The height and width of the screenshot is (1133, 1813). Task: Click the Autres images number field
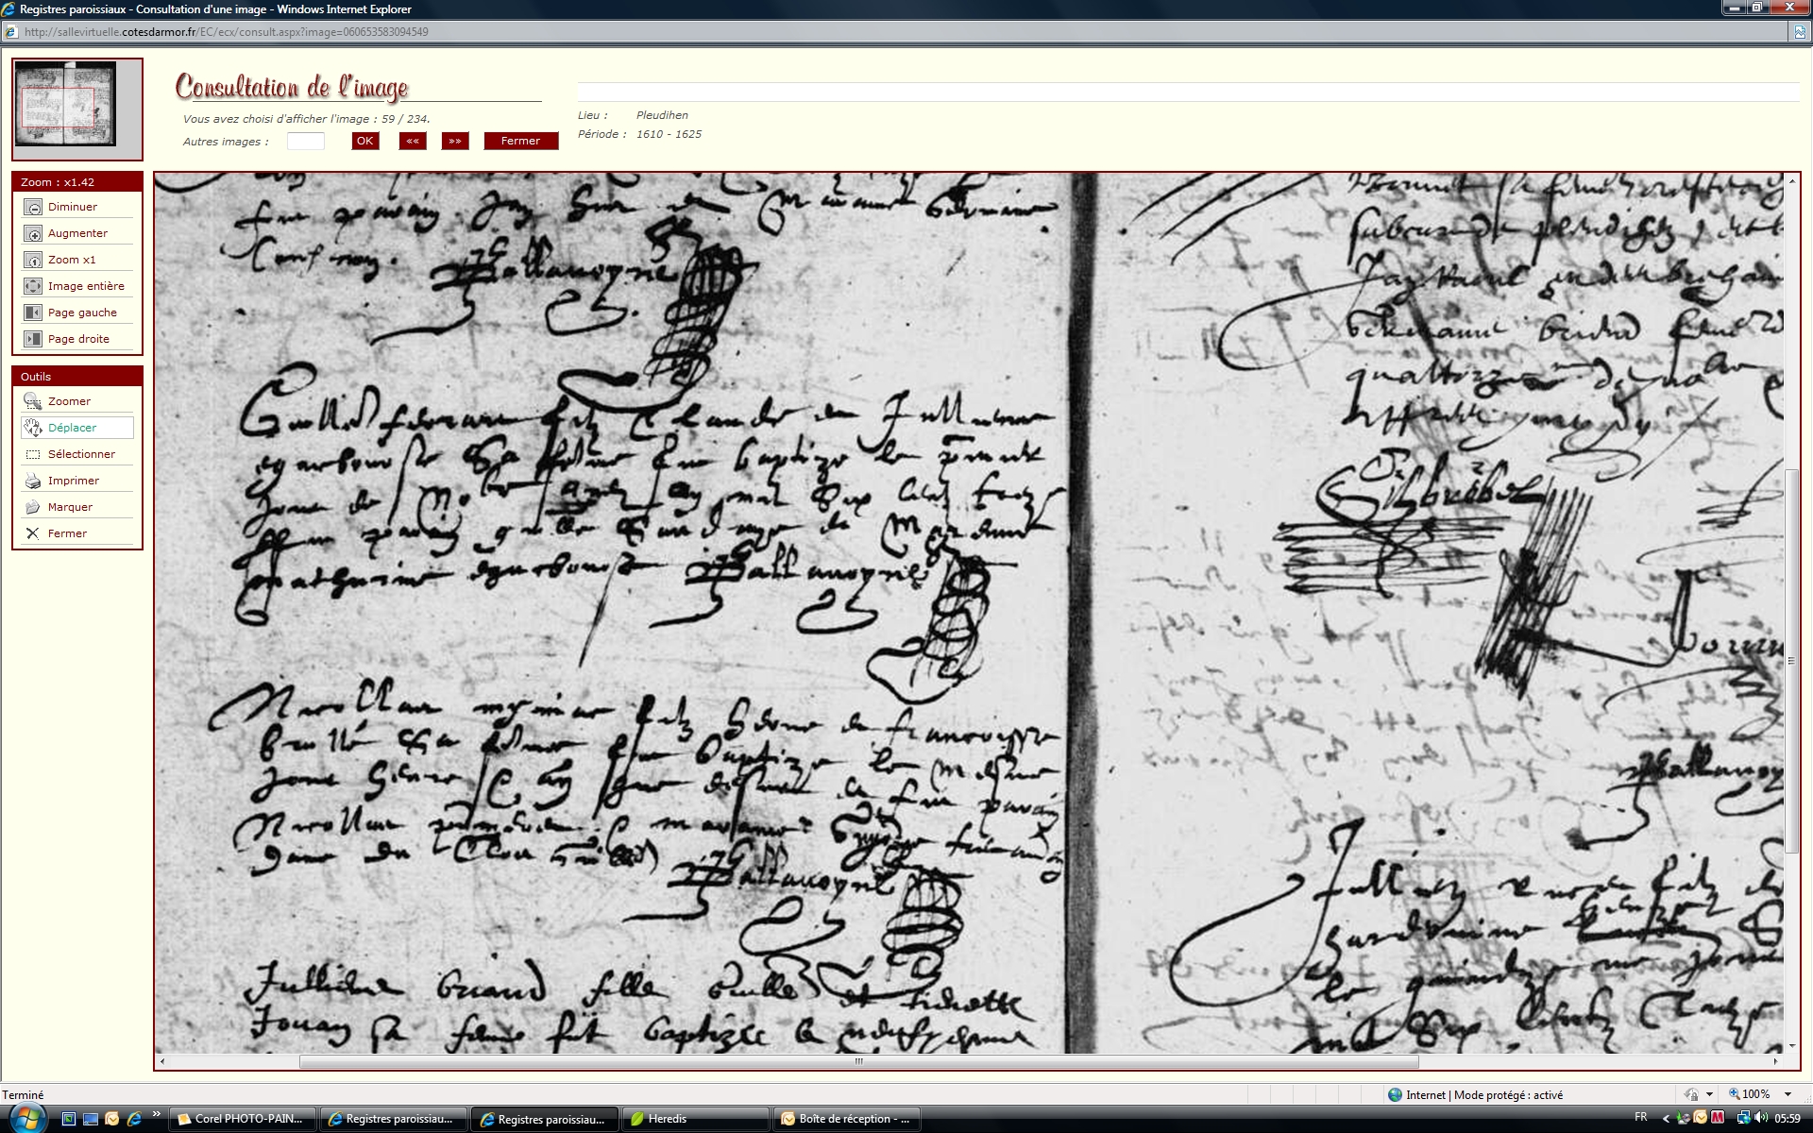[305, 141]
